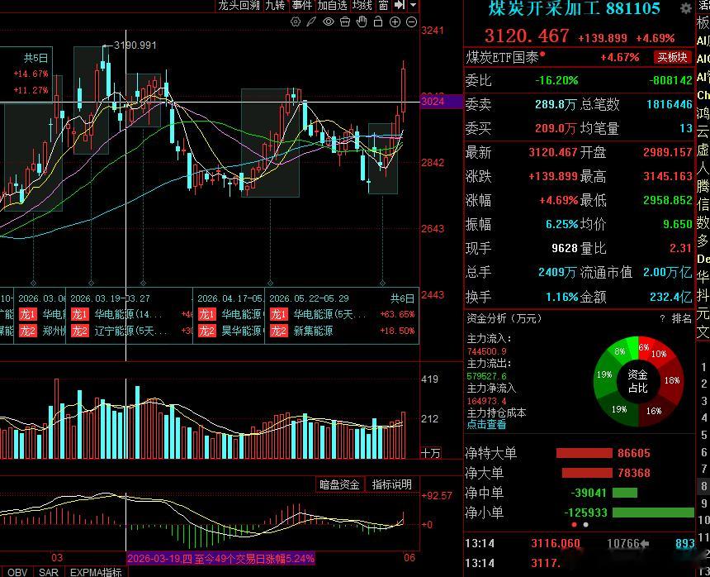Select the 2026.03.19-03.27 period header
Viewport: 710px width, 577px height.
coord(111,298)
